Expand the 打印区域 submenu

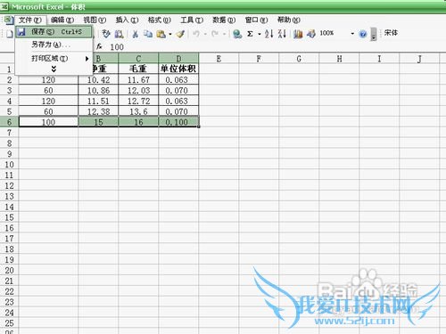pyautogui.click(x=54, y=59)
